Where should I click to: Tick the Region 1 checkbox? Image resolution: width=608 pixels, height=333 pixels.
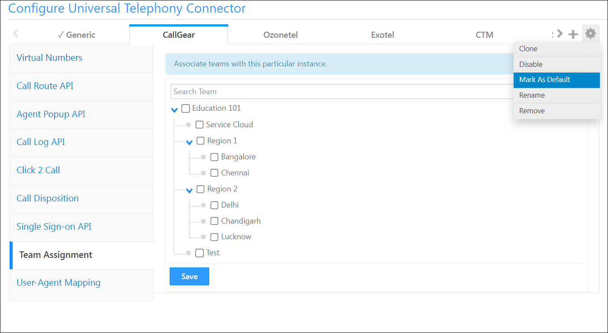click(x=200, y=141)
